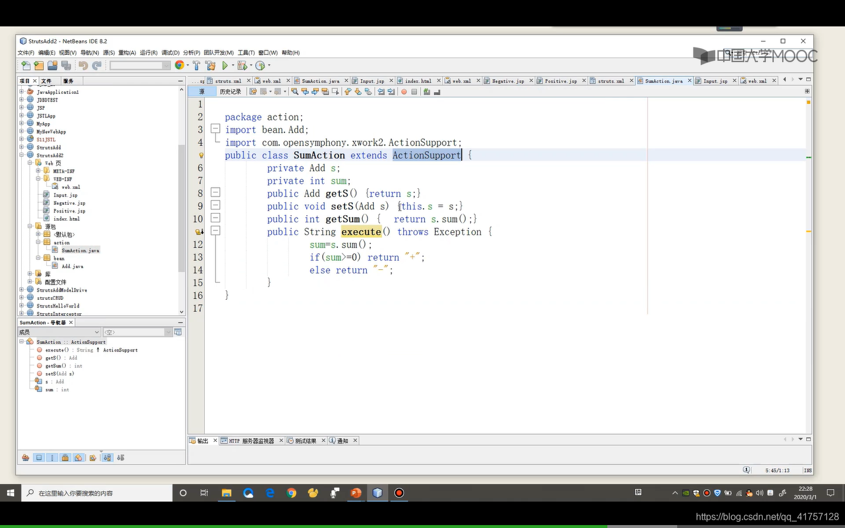Toggle Show Inherited Members in navigator
The width and height of the screenshot is (845, 528).
[x=25, y=458]
